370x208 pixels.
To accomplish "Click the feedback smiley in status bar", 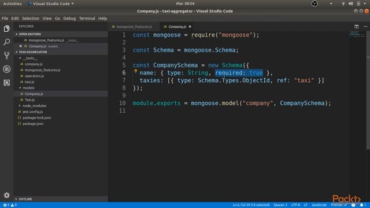I will (x=353, y=205).
